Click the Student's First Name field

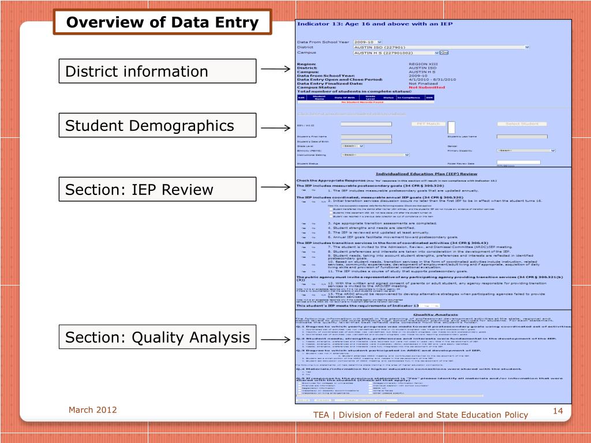(366, 137)
